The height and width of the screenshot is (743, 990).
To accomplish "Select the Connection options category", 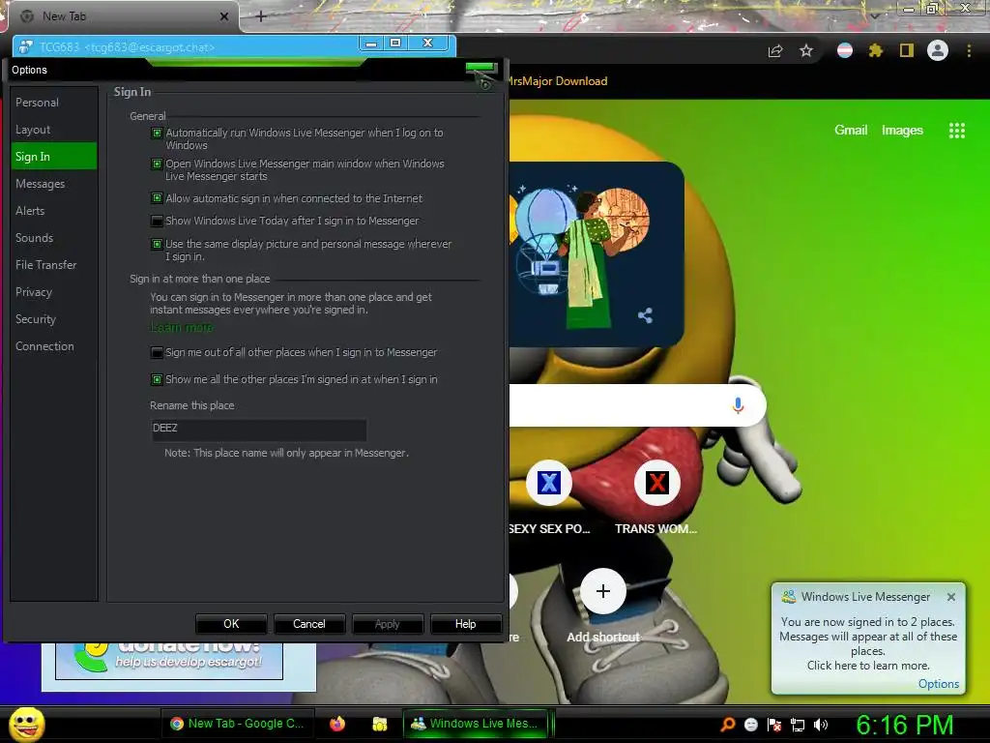I will tap(54, 347).
